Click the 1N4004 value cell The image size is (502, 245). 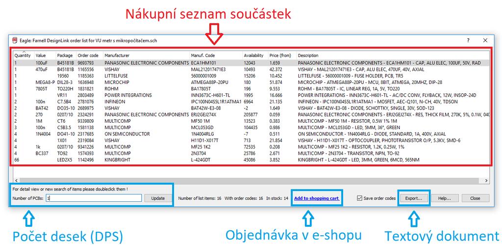[x=43, y=134]
